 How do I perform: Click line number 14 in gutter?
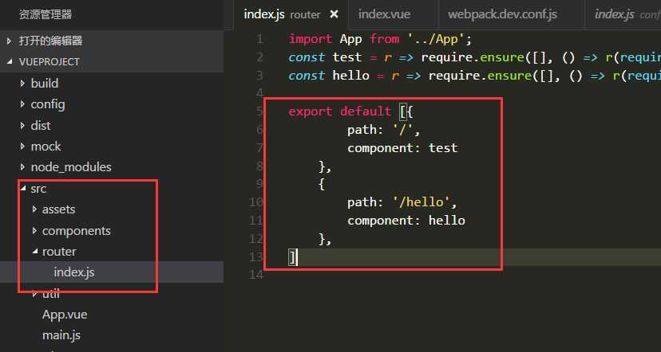(x=255, y=275)
